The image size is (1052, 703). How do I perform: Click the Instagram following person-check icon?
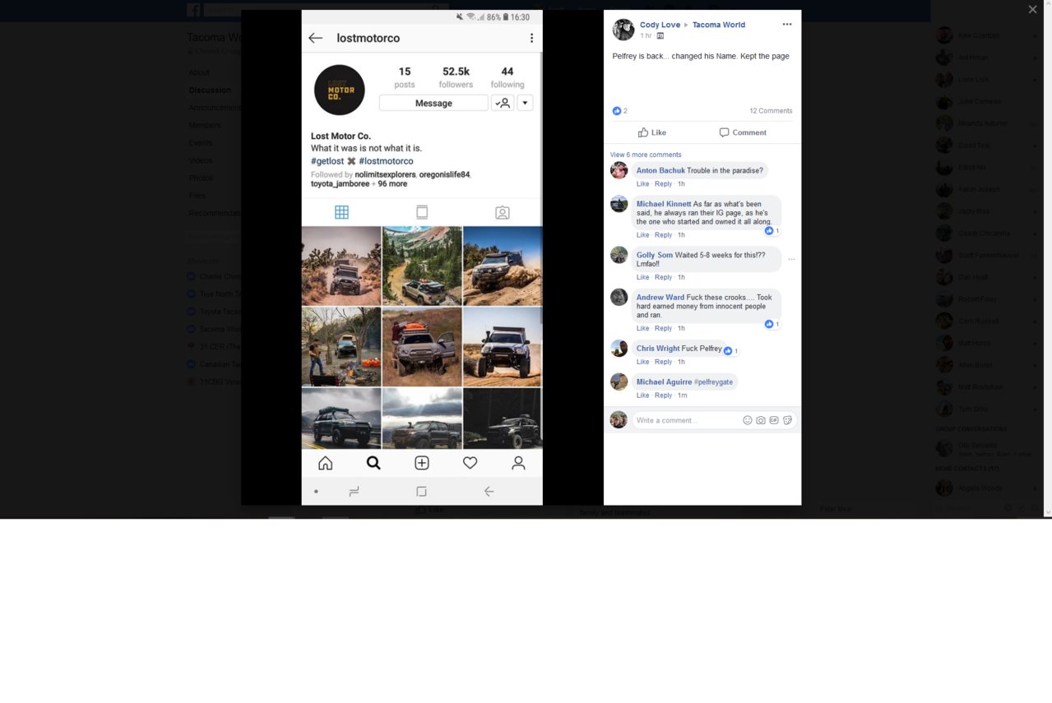[503, 103]
